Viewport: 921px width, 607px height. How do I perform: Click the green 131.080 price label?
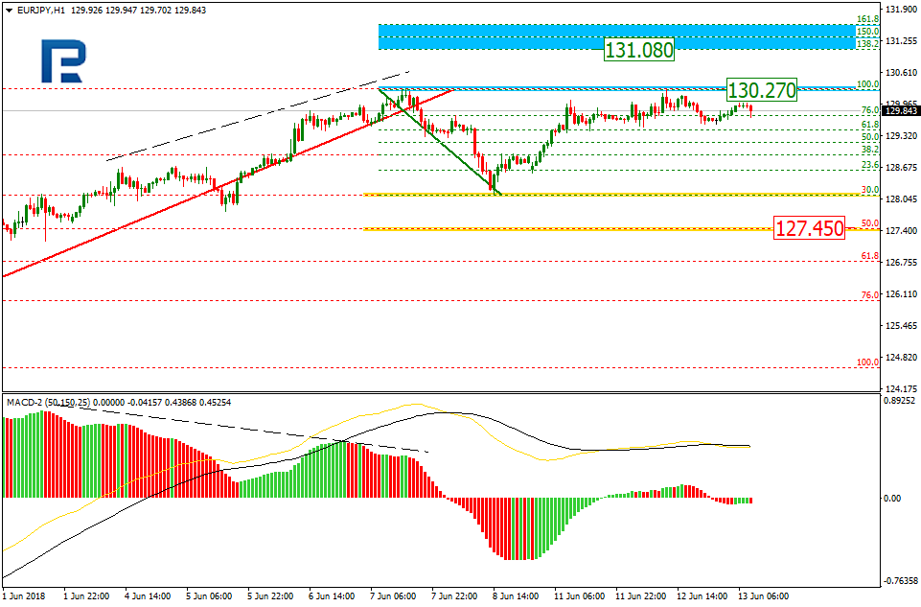638,49
